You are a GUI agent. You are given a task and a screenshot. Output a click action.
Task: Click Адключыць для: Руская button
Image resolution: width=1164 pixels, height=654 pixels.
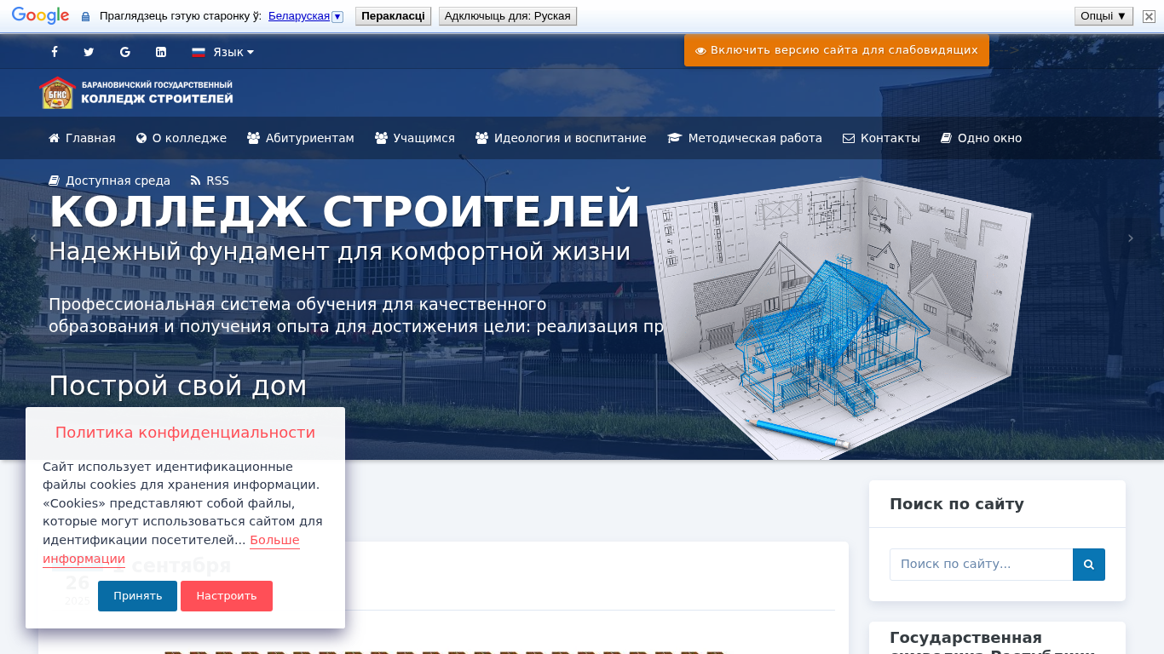click(508, 16)
